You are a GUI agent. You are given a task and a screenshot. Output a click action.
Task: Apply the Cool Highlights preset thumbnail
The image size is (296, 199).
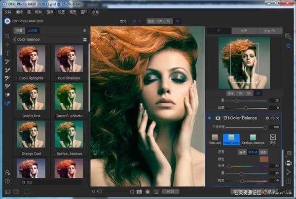click(31, 59)
